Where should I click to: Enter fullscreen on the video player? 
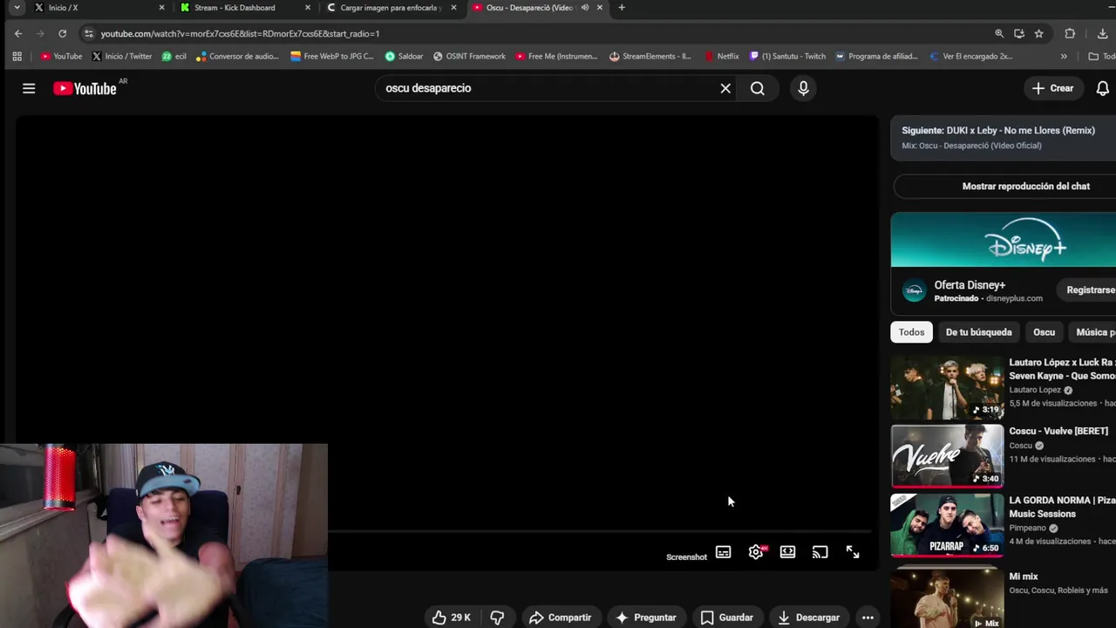click(853, 552)
